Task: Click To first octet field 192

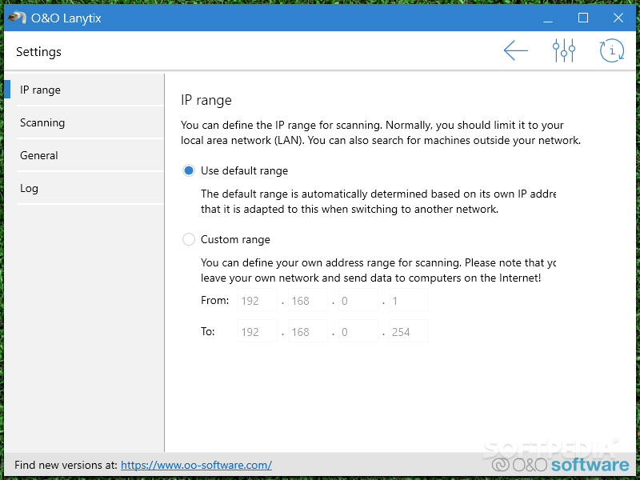Action: 258,331
